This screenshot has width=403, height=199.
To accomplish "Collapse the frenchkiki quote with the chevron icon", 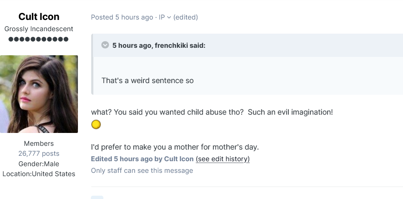I will pos(105,45).
